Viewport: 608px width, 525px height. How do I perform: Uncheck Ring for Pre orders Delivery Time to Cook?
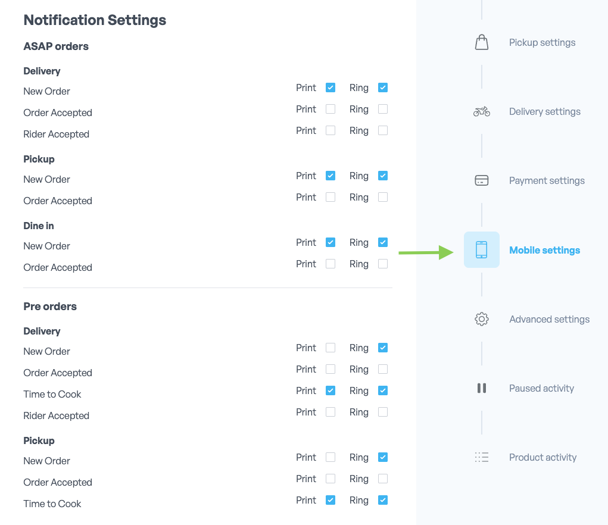tap(383, 390)
